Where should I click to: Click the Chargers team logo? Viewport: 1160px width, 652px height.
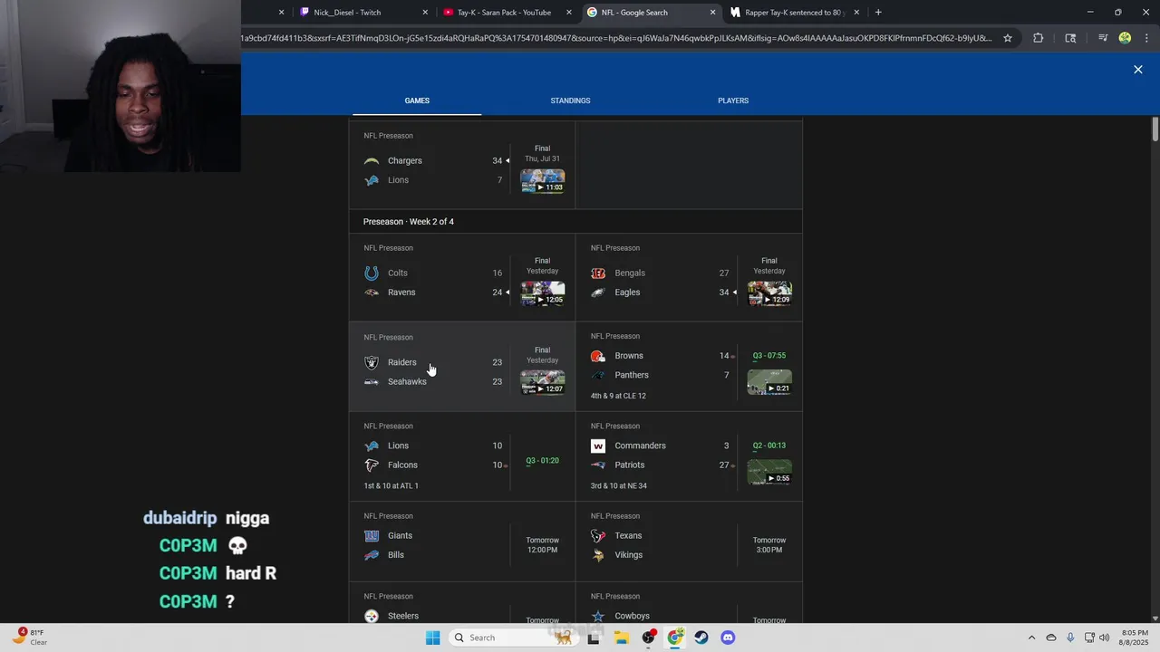(x=371, y=161)
